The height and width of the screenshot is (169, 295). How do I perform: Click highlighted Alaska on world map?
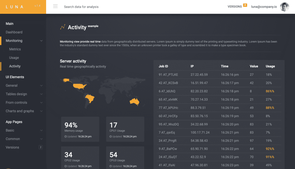coord(66,80)
